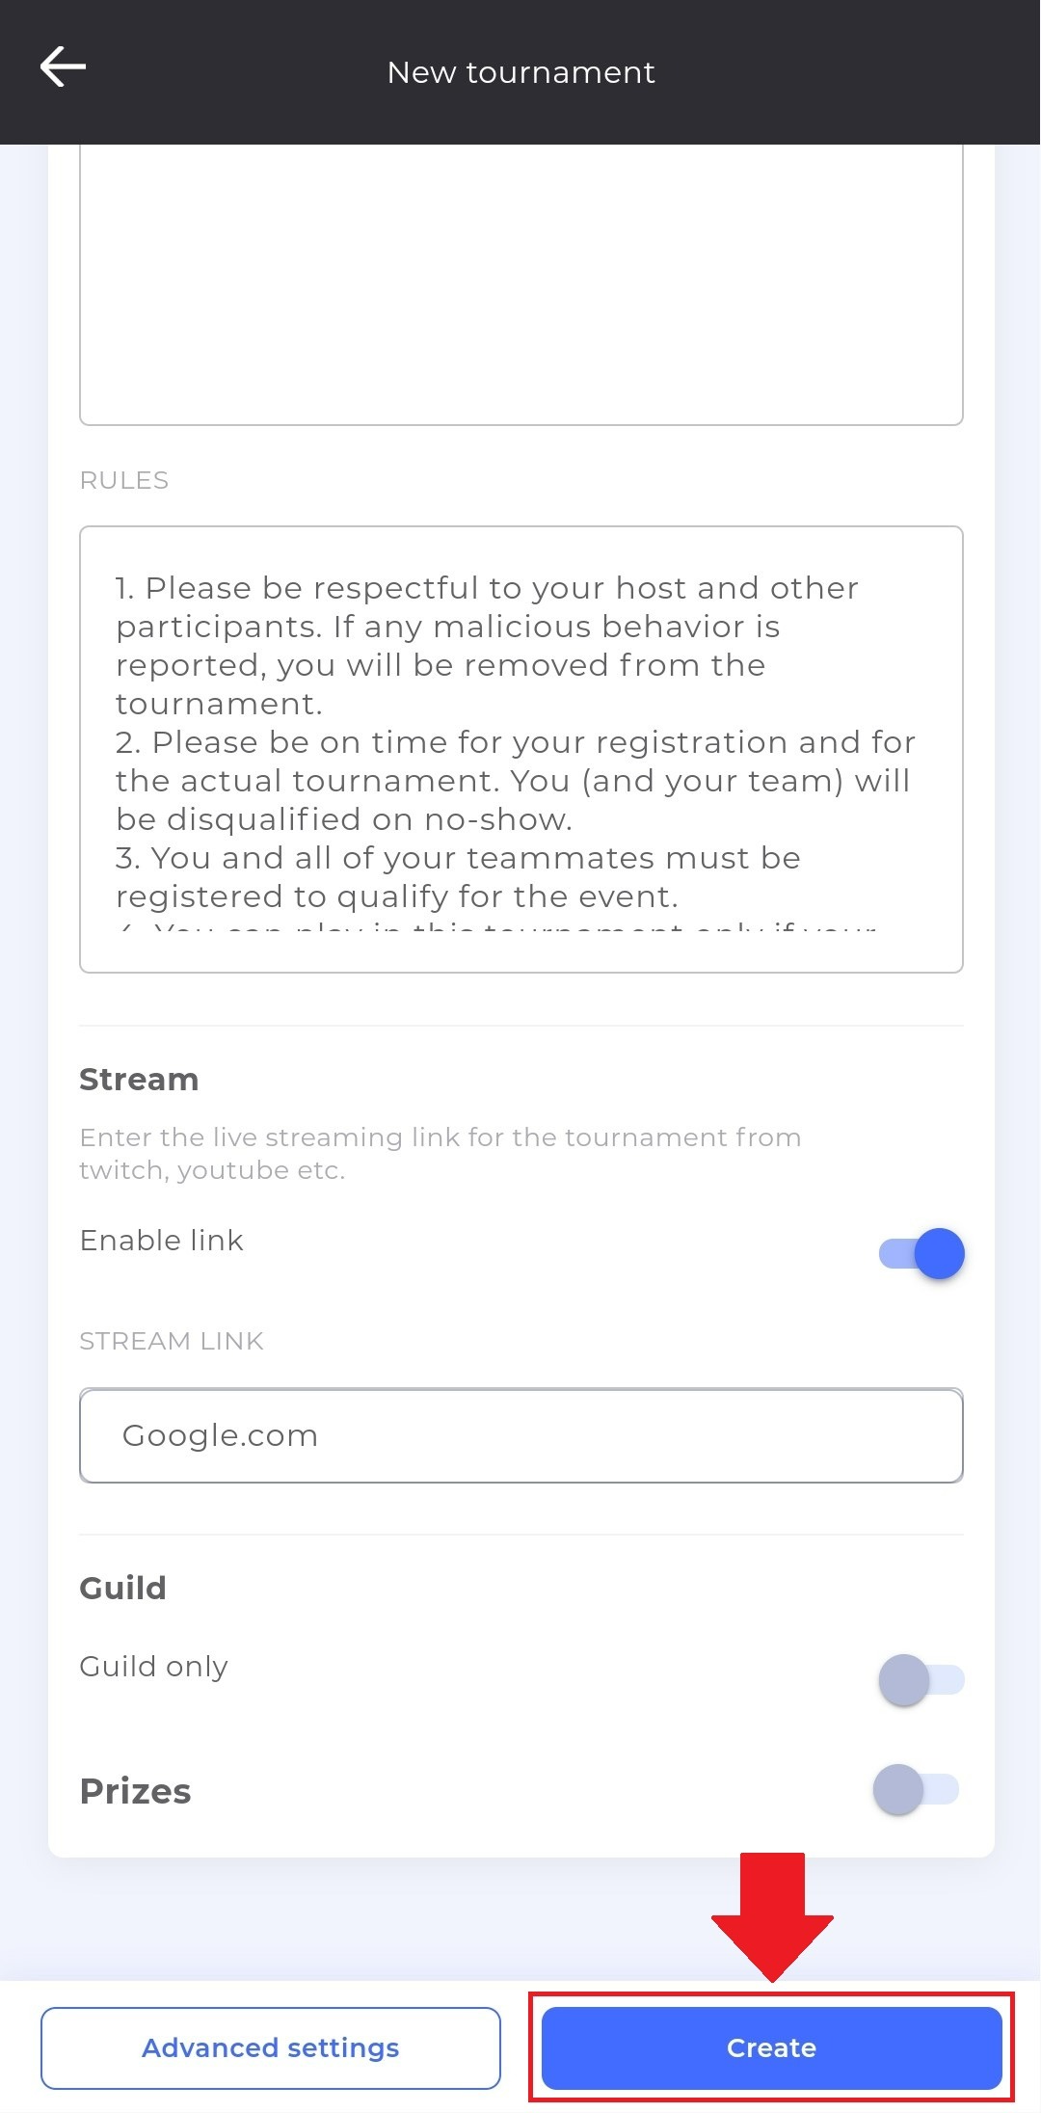The width and height of the screenshot is (1041, 2113).
Task: Click the red arrow above Create
Action: tap(772, 1916)
